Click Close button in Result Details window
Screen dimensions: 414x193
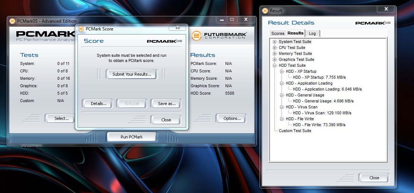click(374, 178)
